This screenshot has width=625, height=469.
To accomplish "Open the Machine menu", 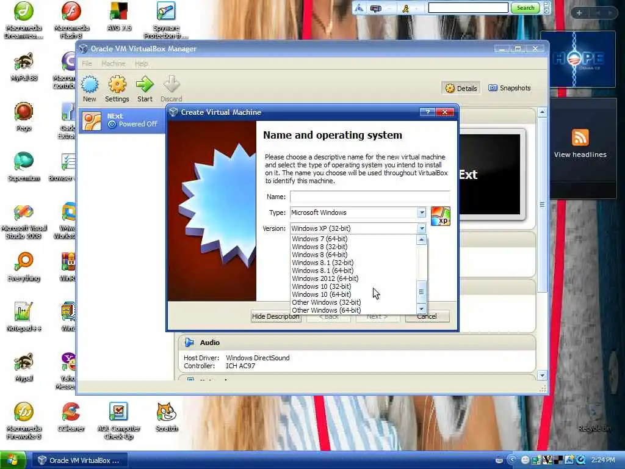I will 113,64.
